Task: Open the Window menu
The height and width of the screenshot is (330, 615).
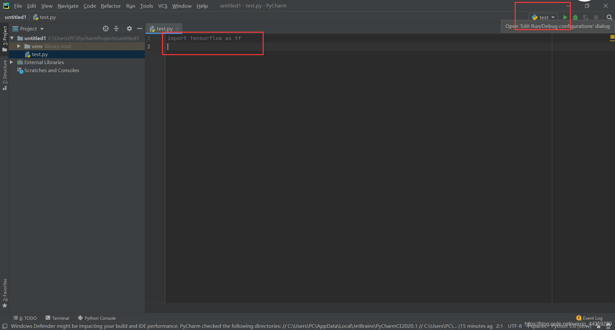Action: click(x=182, y=6)
